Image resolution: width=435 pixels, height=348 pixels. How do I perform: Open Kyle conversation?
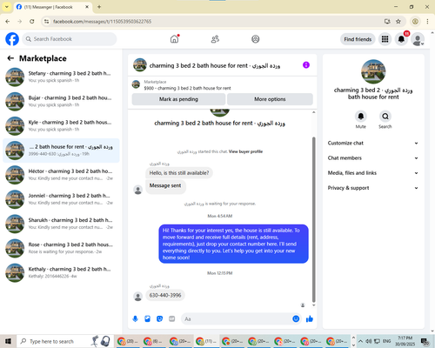61,126
